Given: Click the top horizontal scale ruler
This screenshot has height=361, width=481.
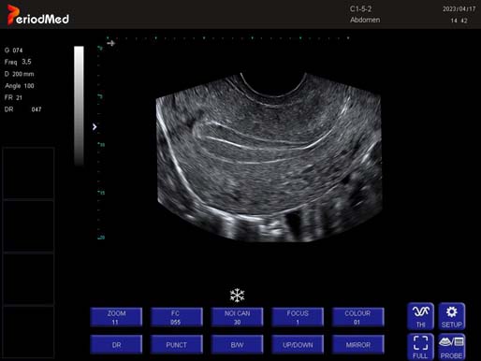Looking at the screenshot, I should coord(227,38).
